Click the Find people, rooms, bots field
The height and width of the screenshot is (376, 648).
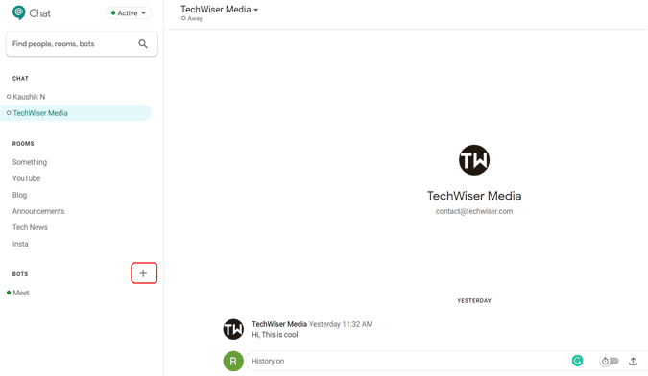coord(82,44)
